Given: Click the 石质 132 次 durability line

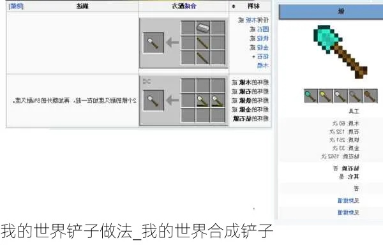Looking at the screenshot, I should point(344,132).
